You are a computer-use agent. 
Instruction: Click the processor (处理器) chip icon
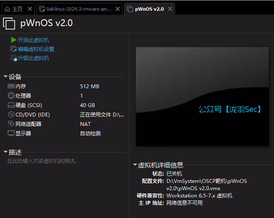point(11,96)
